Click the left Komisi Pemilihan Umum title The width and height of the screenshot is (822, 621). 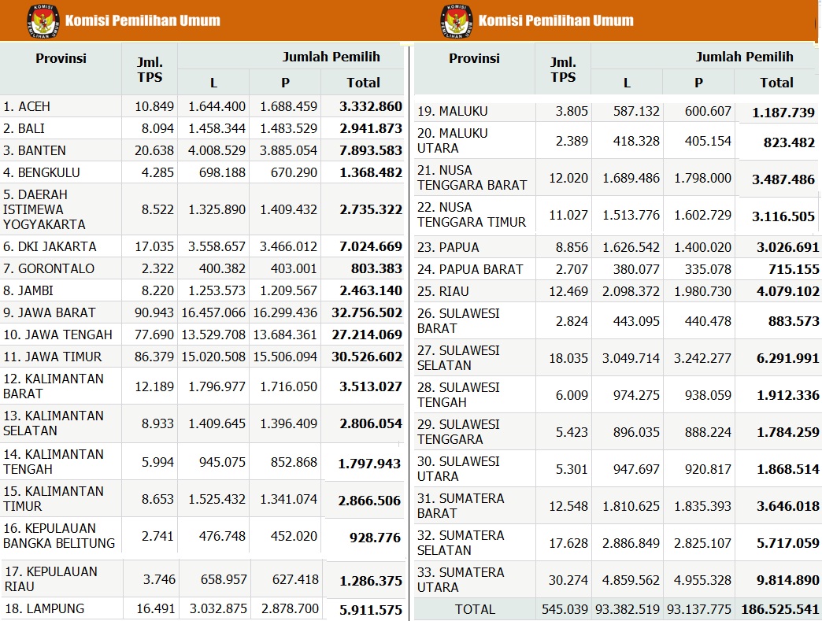pos(143,20)
